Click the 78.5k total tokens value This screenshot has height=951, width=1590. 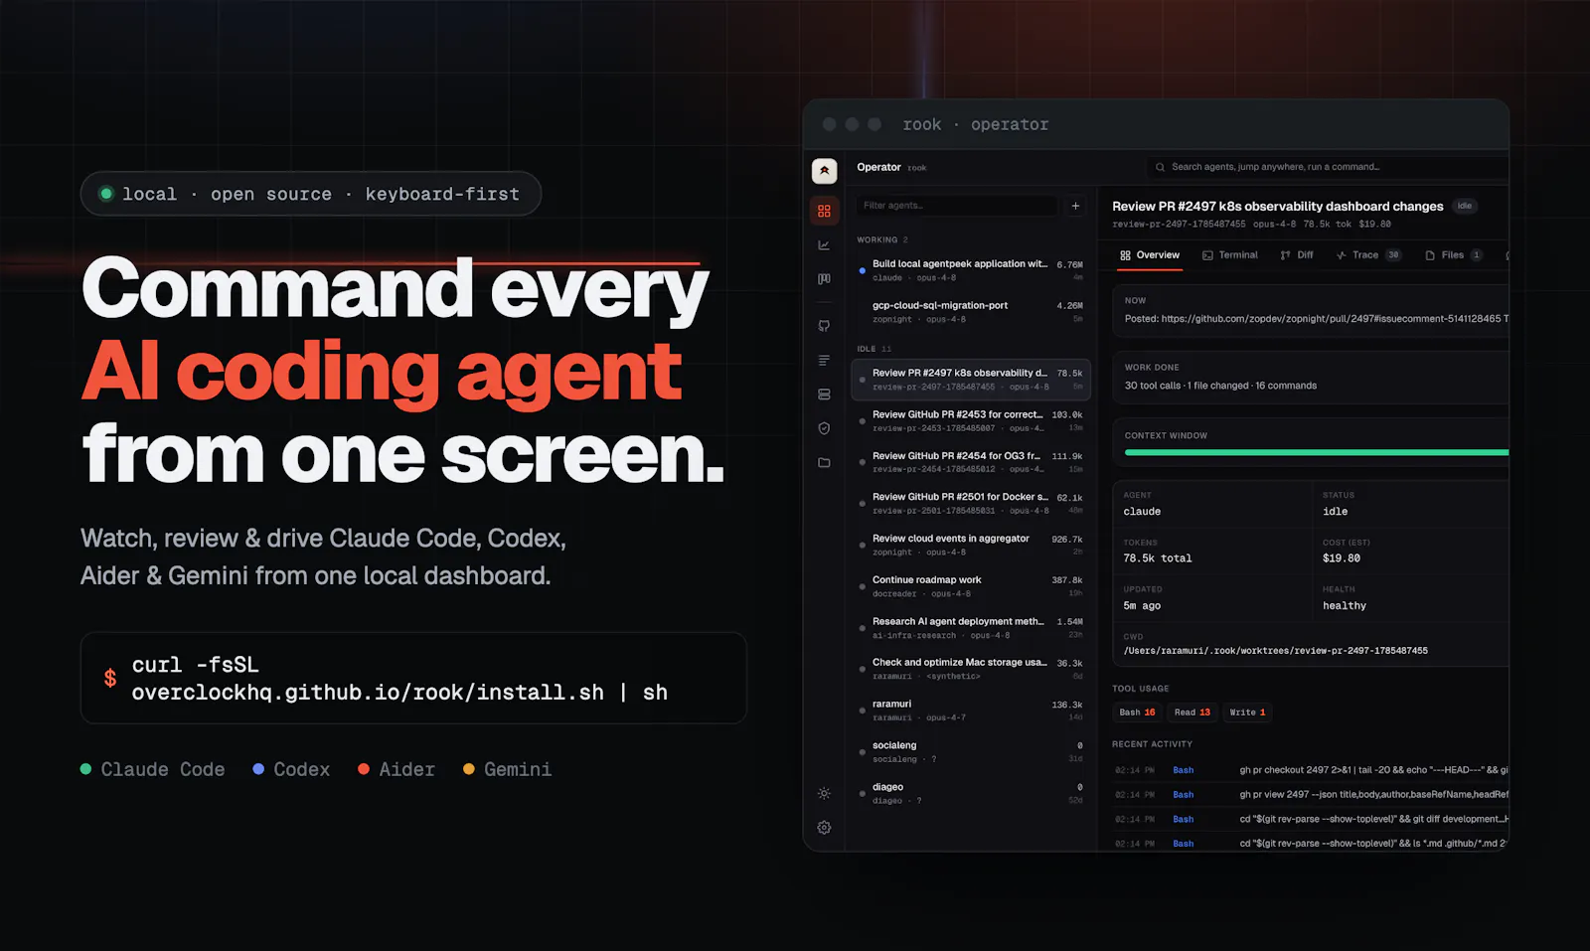coord(1158,558)
